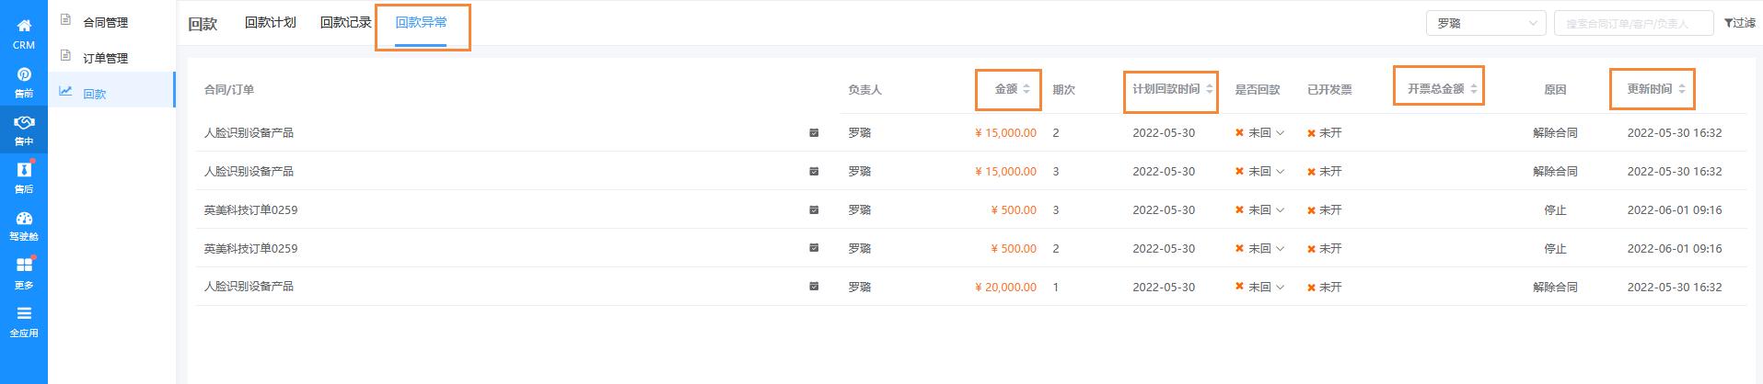The image size is (1763, 384).
Task: Open 订单管理 in side menu
Action: click(x=105, y=58)
